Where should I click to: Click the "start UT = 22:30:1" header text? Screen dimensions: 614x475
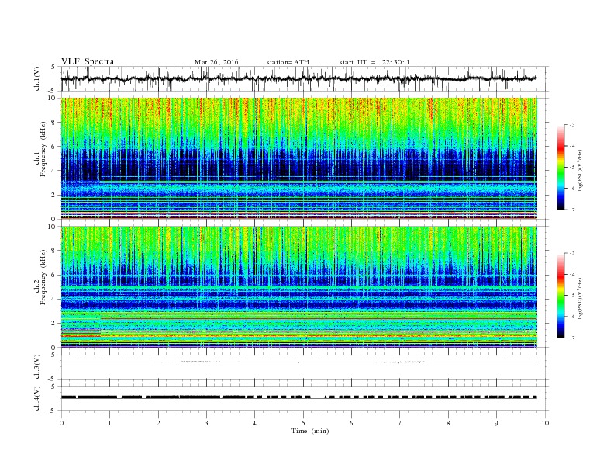[x=374, y=62]
